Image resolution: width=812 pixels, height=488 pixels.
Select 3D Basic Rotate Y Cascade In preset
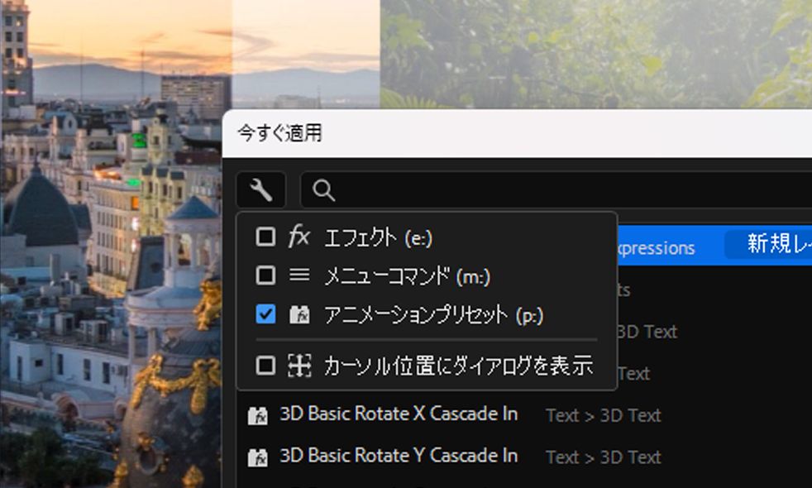tap(399, 456)
